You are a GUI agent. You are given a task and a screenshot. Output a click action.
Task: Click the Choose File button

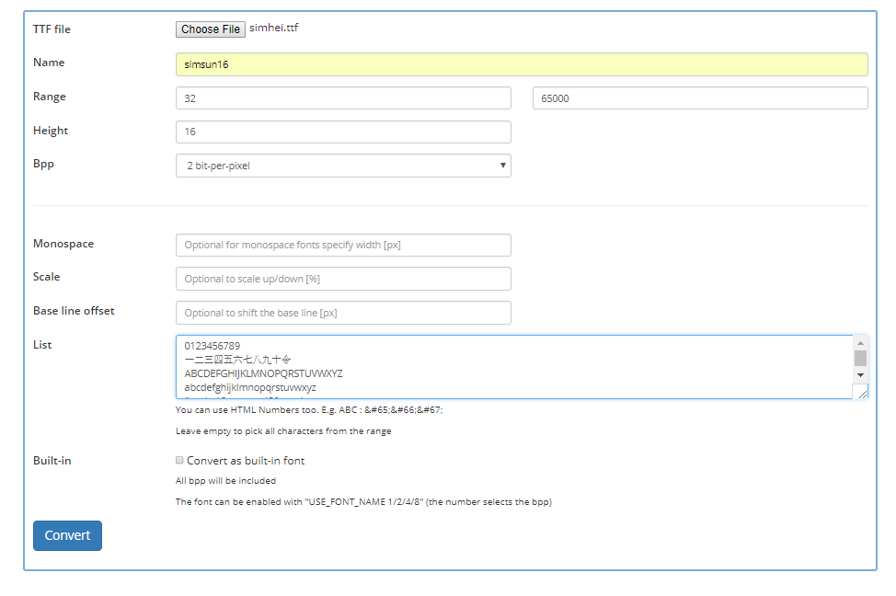[210, 29]
